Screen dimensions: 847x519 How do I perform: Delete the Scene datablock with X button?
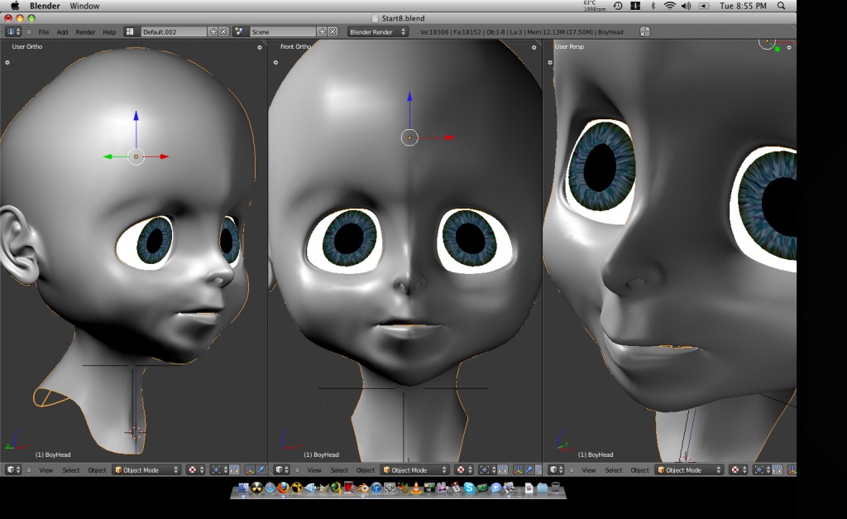(x=333, y=31)
